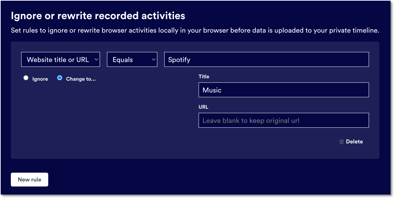394x198 pixels.
Task: Click the URL field with placeholder text
Action: [283, 120]
